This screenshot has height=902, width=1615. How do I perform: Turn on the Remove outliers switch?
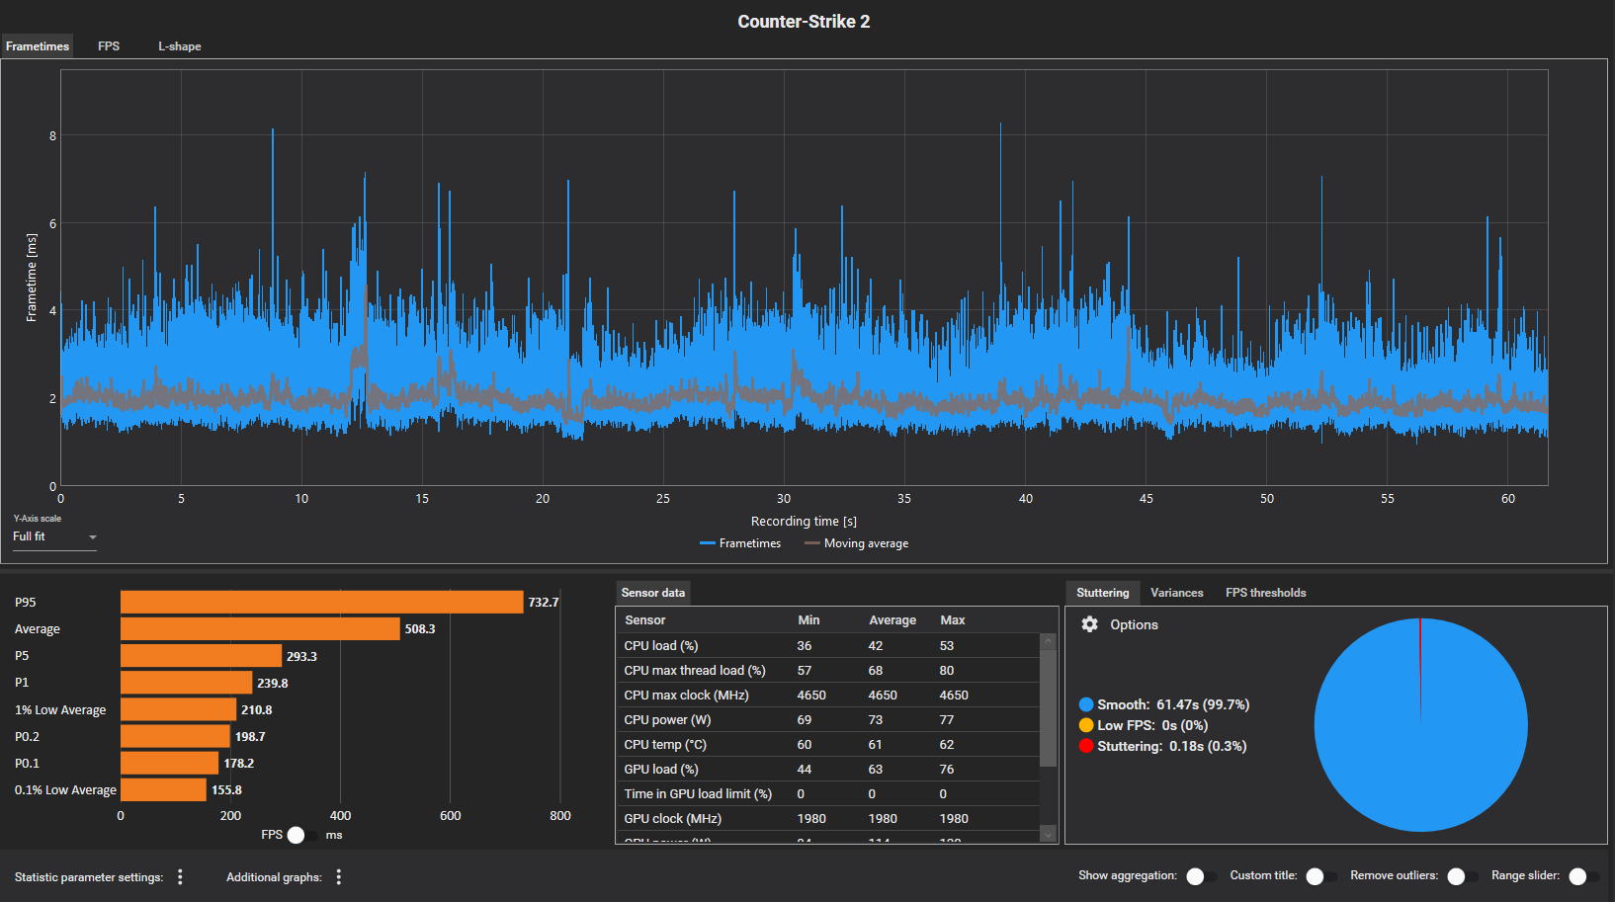1463,876
